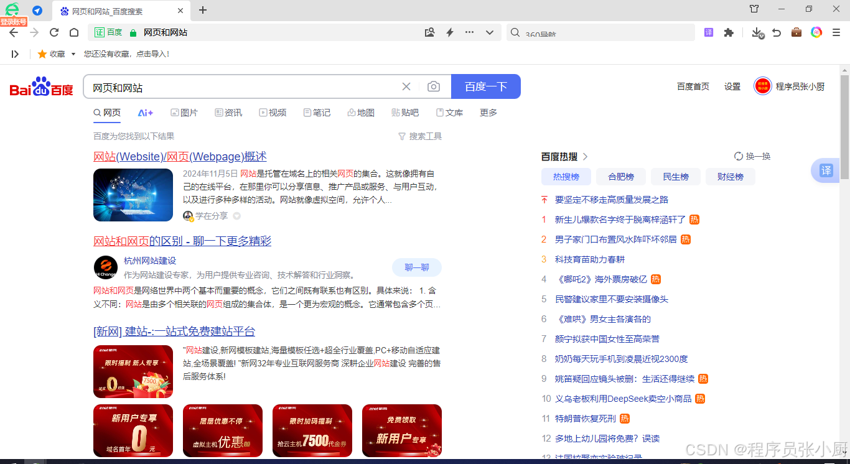
Task: Go back to previous page
Action: pos(14,32)
